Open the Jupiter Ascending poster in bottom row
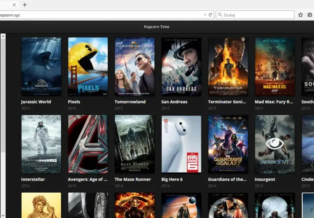The width and height of the screenshot is (314, 218). click(181, 205)
